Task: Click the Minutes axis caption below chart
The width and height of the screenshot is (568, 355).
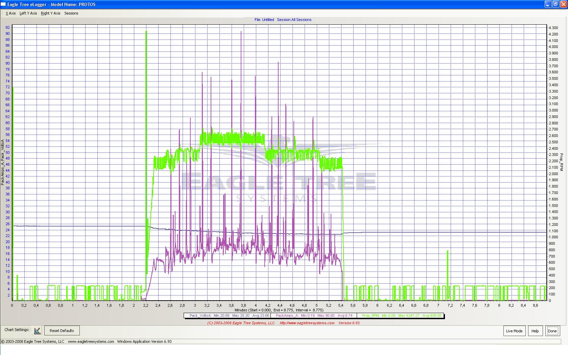Action: [279, 310]
